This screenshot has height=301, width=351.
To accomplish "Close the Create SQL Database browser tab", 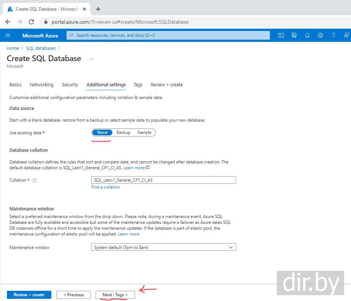I will click(x=84, y=9).
